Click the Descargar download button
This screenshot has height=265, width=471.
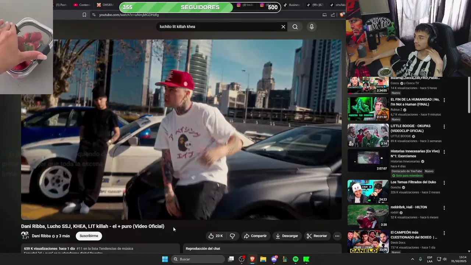(x=287, y=236)
